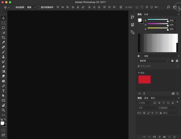Select the Brush tool
Screen dimensions: 181x139
[x=3, y=52]
